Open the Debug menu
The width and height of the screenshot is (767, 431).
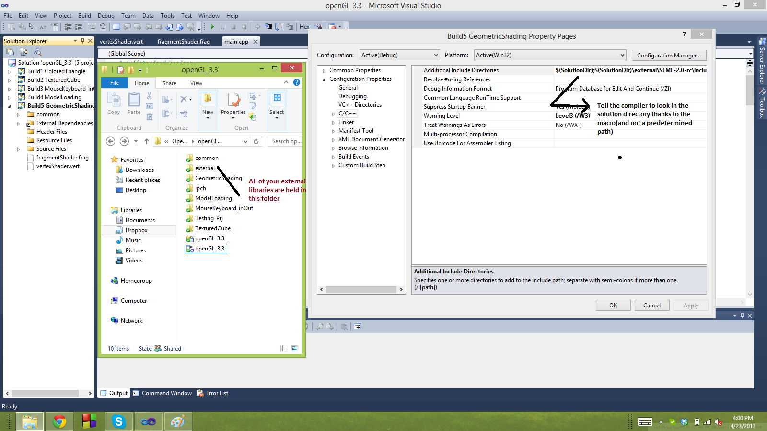click(106, 16)
